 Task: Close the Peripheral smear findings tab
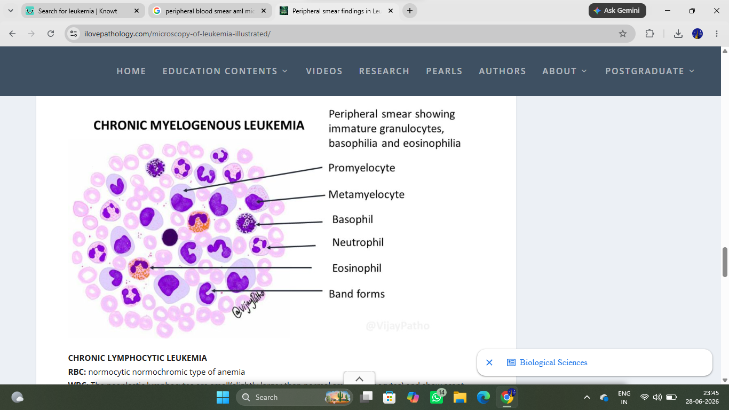pos(391,11)
